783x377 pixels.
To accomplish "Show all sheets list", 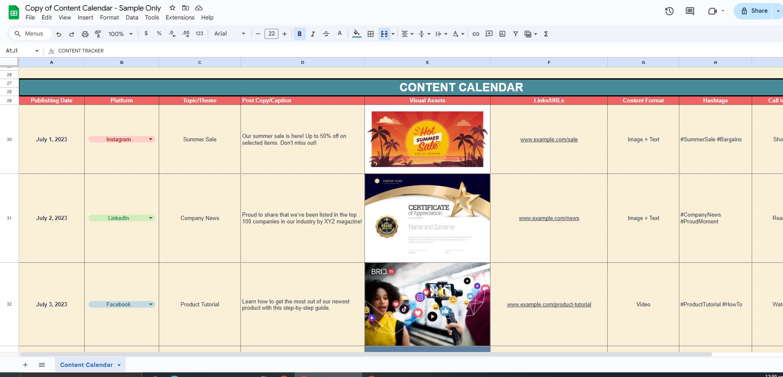I will pos(41,365).
